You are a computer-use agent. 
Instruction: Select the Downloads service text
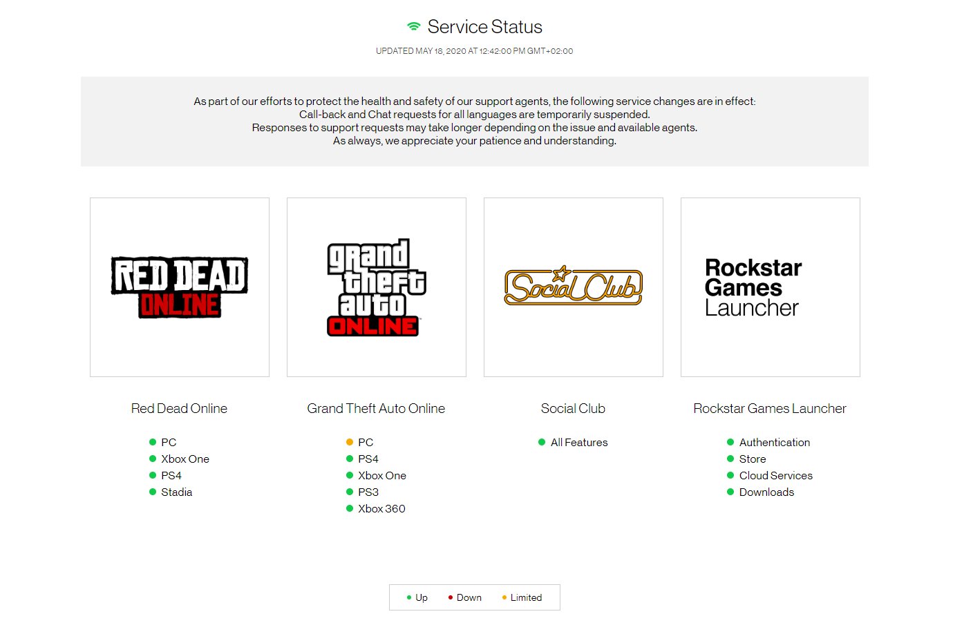point(767,492)
